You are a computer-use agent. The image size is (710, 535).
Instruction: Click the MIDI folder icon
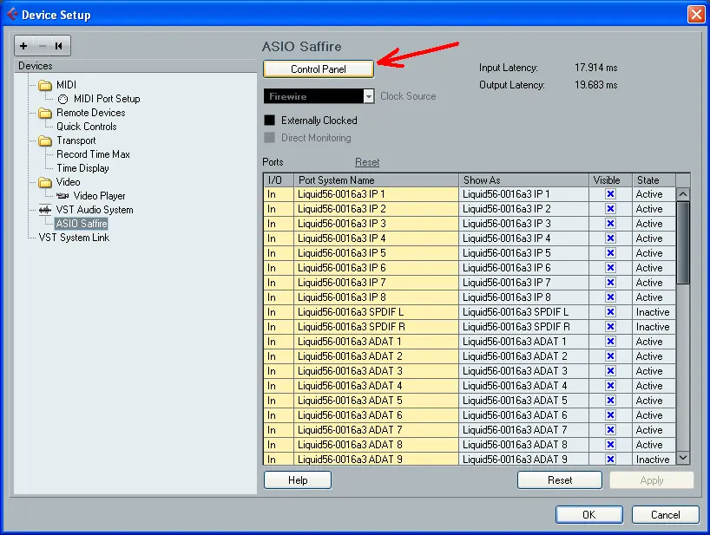pyautogui.click(x=45, y=85)
